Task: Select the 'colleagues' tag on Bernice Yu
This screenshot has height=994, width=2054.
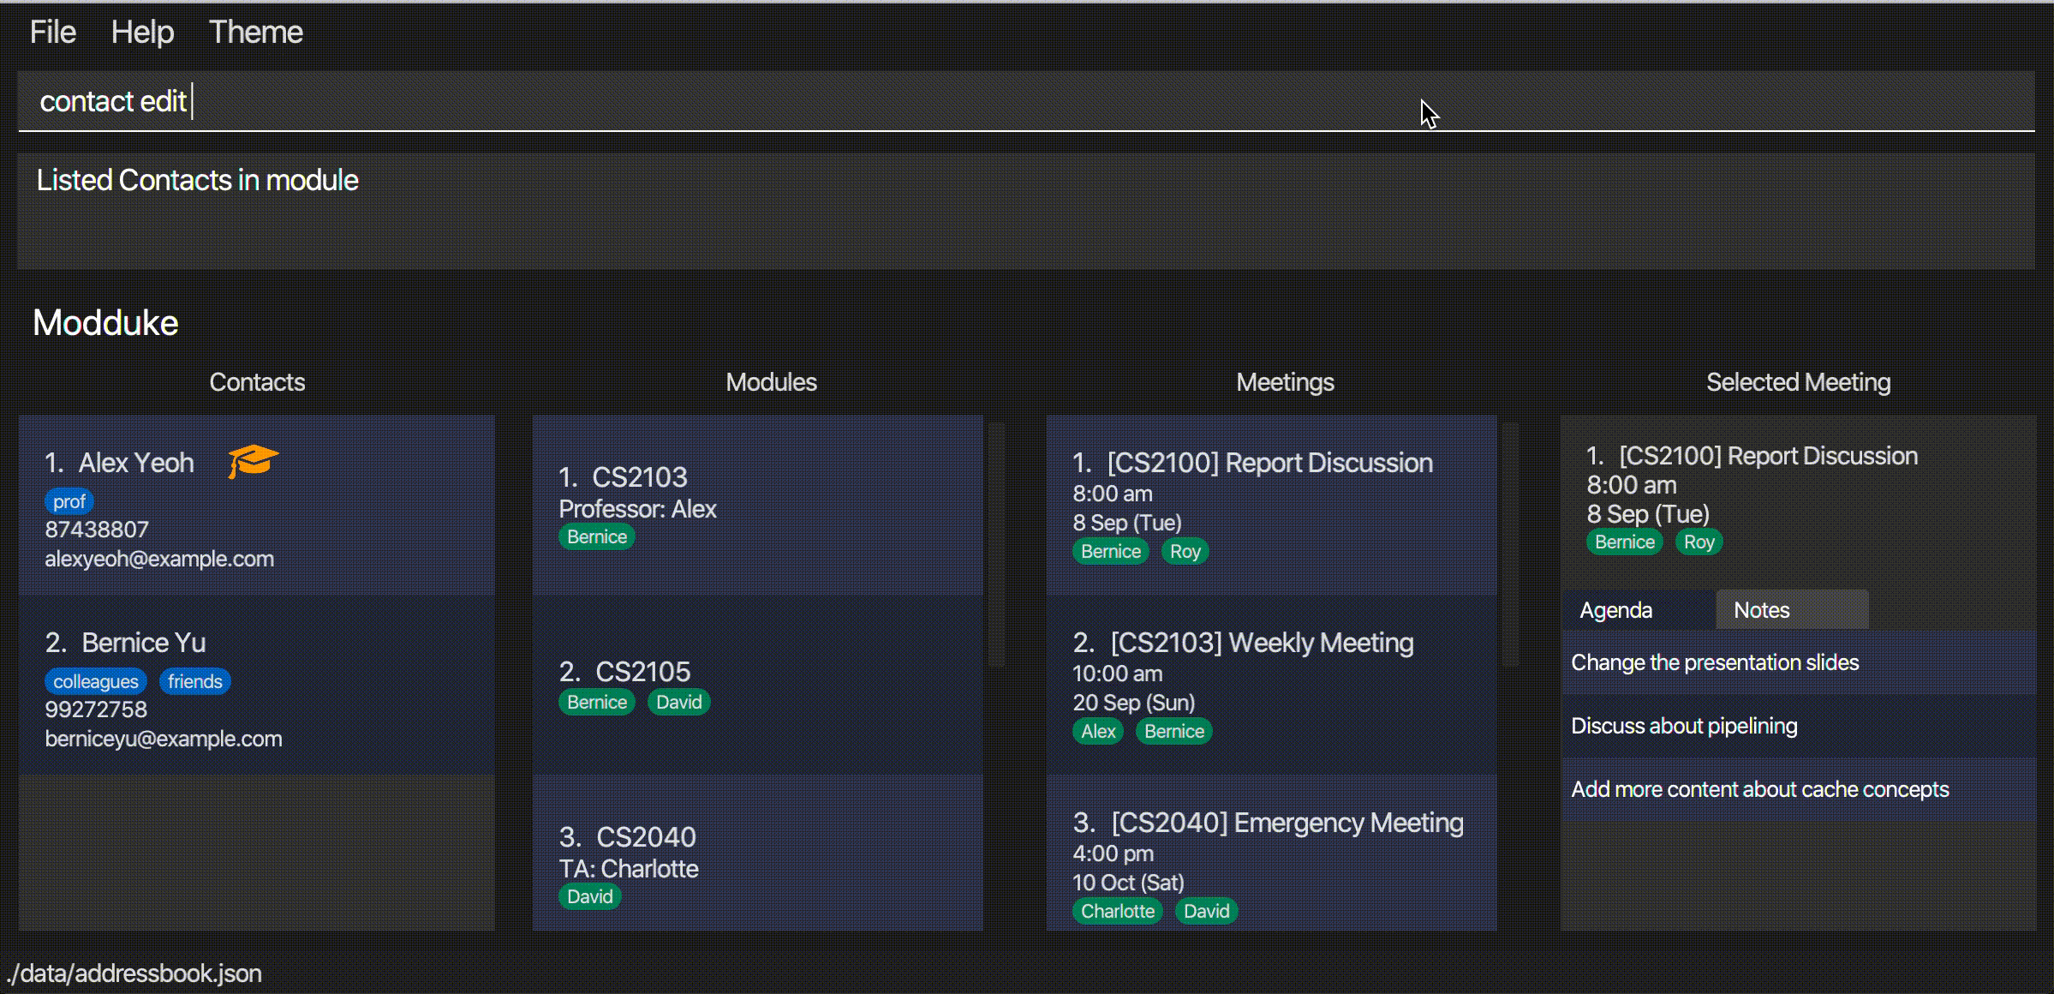Action: (x=96, y=680)
